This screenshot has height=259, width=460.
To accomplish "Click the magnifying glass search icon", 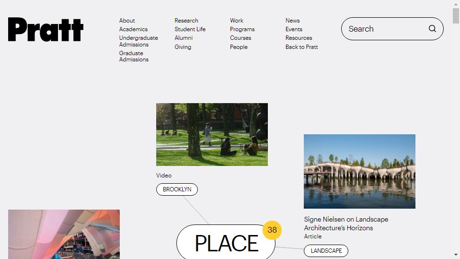I will coord(432,29).
